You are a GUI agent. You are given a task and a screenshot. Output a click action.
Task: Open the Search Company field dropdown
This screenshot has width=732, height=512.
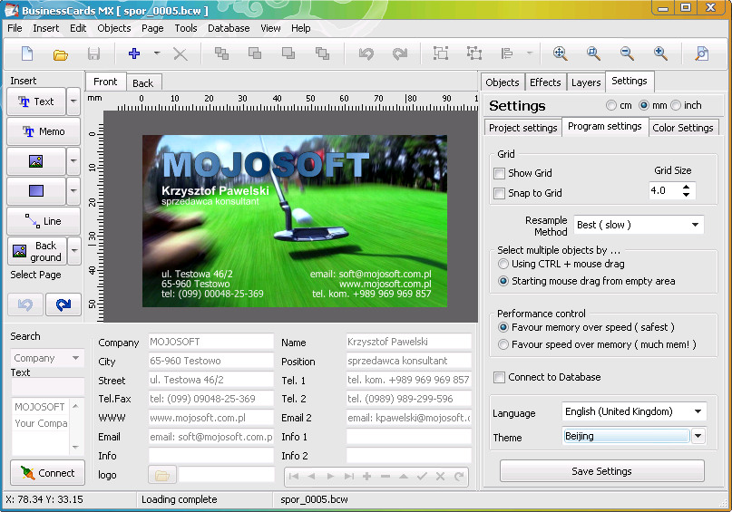pyautogui.click(x=75, y=358)
